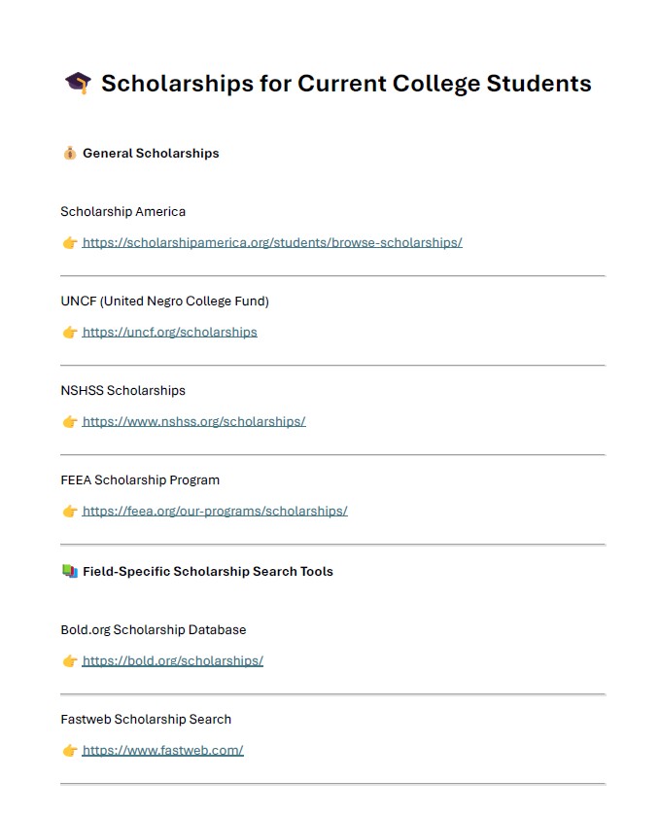Click pointing hand icon beside FEEA link
The width and height of the screenshot is (660, 816).
[x=70, y=512]
